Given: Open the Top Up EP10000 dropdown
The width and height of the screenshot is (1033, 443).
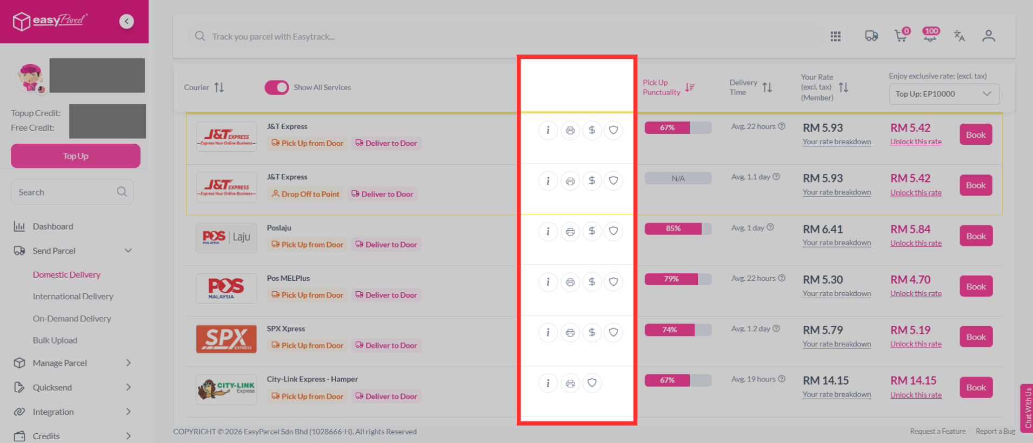Looking at the screenshot, I should point(944,94).
